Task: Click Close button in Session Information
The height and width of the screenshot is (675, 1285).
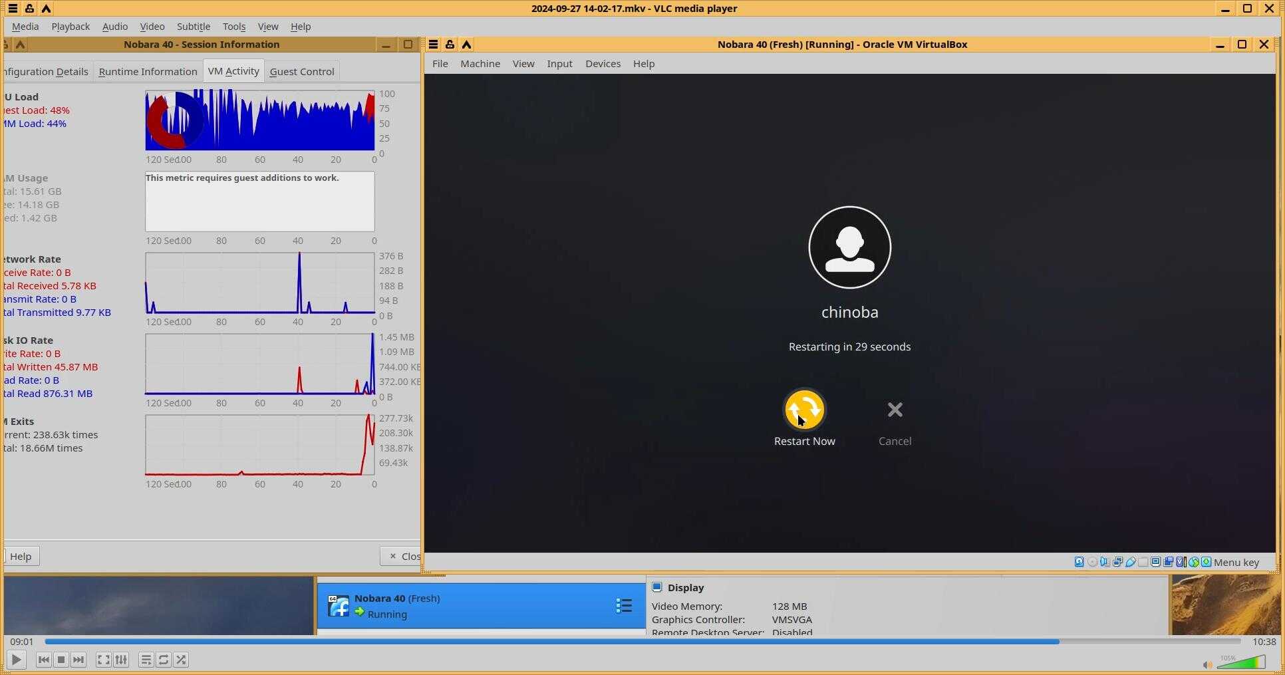Action: coord(402,556)
